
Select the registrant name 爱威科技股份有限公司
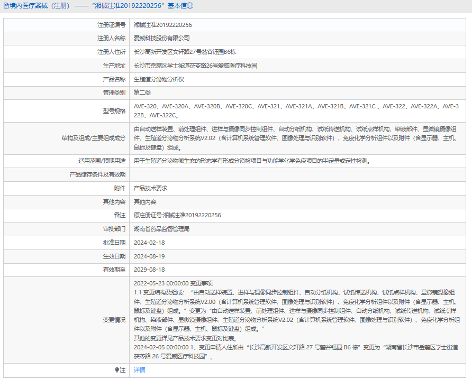tap(161, 38)
